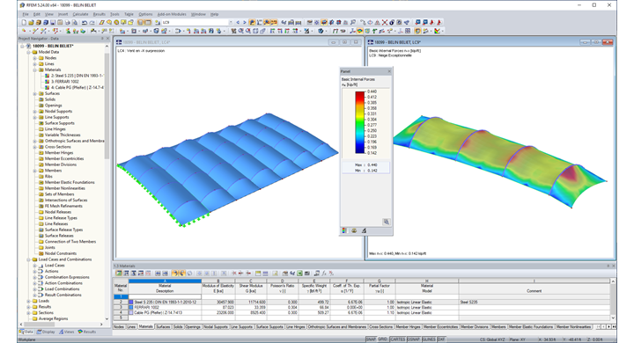Click the color swatch of FERRARI 1002 table row
The image size is (634, 343).
click(x=131, y=308)
